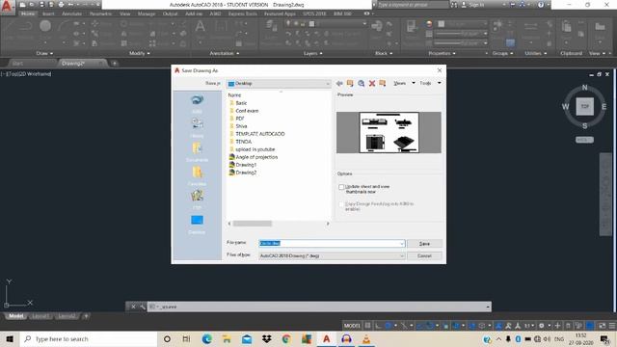Open Files of type AutoCAD 2018 Drawing dropdown
This screenshot has width=617, height=347.
(x=332, y=255)
